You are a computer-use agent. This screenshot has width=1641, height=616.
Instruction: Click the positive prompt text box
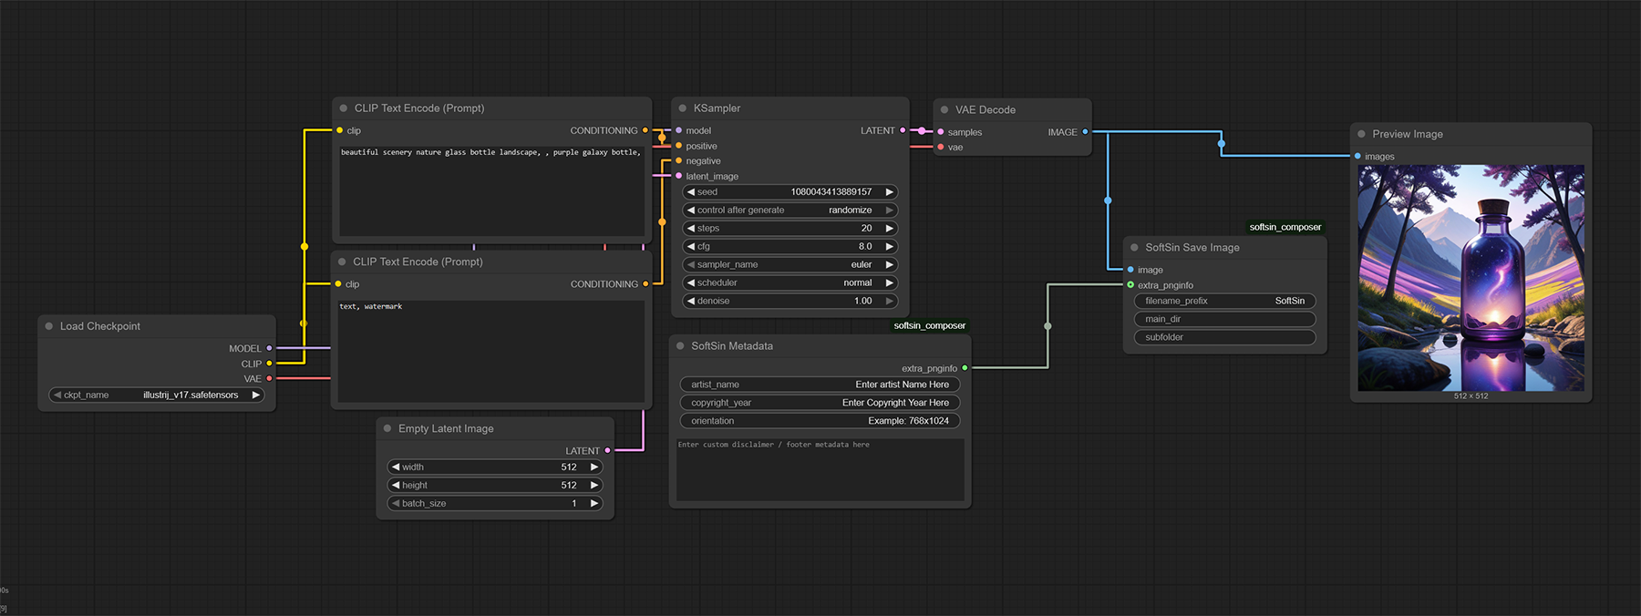(492, 190)
